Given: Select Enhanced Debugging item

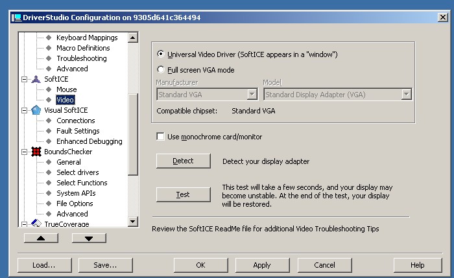Looking at the screenshot, I should (x=90, y=141).
